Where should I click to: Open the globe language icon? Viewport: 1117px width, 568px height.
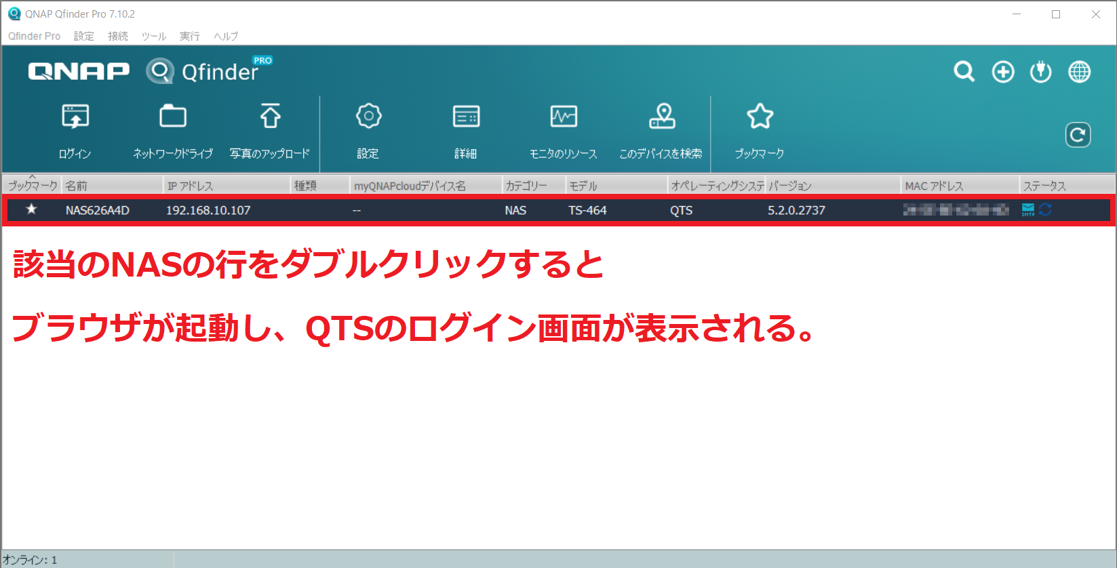(x=1080, y=71)
